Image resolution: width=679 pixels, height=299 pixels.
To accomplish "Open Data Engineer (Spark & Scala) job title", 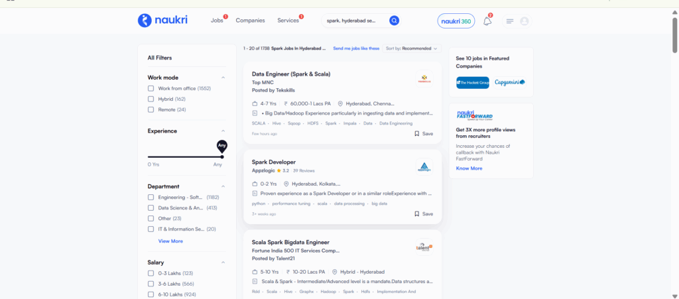I will pos(291,74).
